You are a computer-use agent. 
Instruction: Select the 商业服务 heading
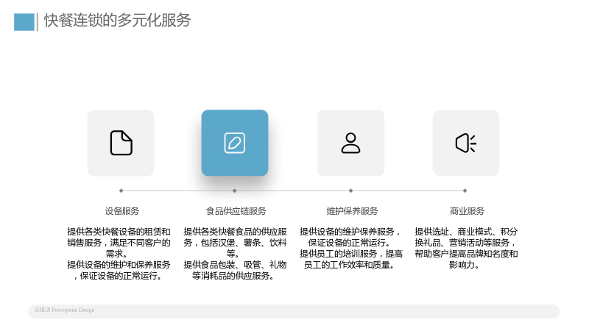pos(467,211)
